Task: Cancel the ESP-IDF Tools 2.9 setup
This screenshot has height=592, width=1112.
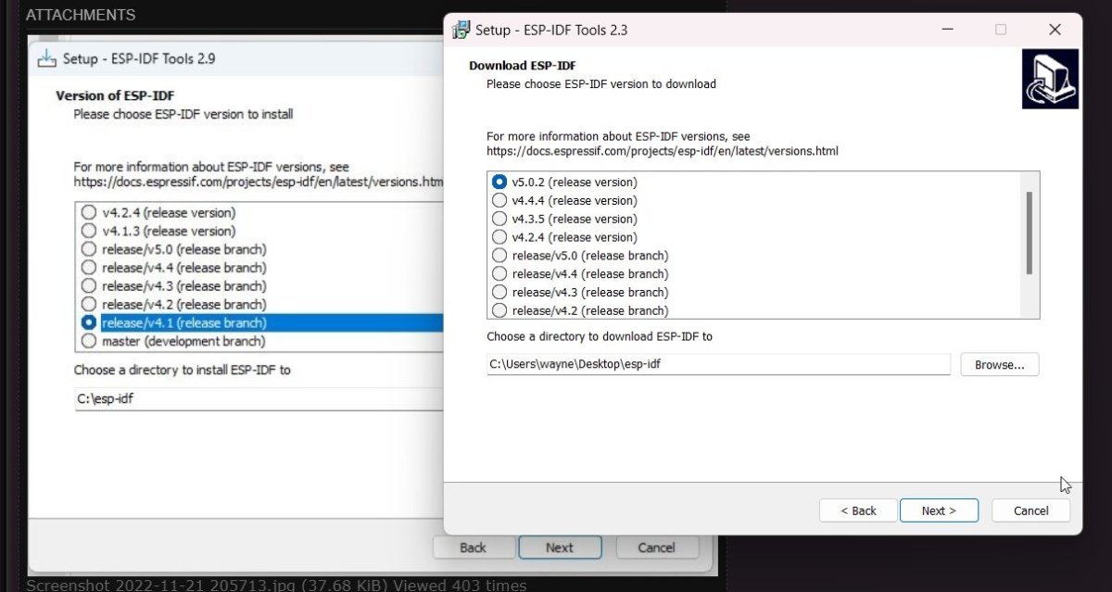Action: [x=657, y=548]
